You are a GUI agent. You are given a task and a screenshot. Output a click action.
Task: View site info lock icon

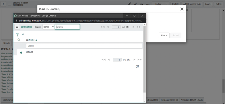[x=16, y=21]
